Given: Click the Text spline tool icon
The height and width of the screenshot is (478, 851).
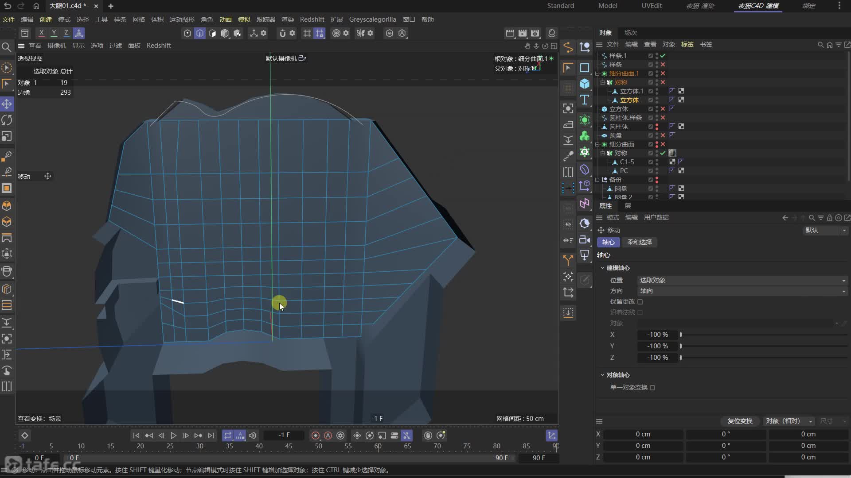Looking at the screenshot, I should coord(585,100).
